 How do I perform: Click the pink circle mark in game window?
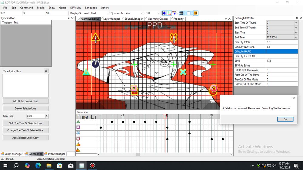point(214,88)
